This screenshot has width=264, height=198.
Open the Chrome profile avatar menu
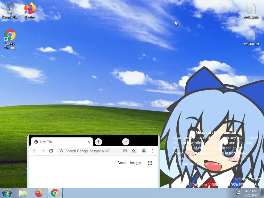[x=144, y=151]
